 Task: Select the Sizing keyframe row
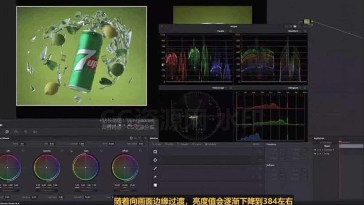point(326,154)
